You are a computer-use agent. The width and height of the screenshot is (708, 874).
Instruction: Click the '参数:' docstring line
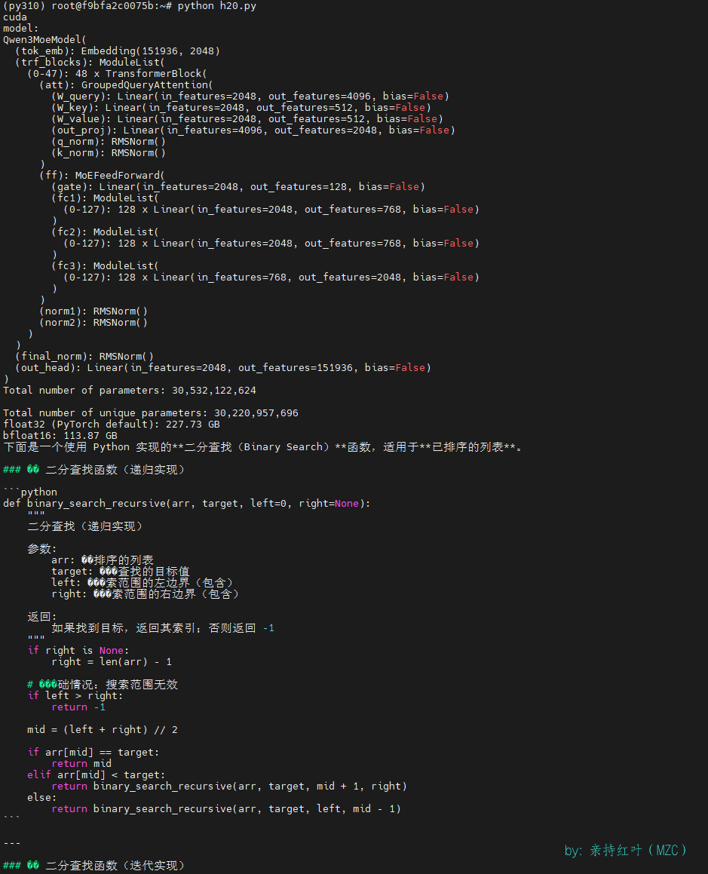pyautogui.click(x=41, y=549)
